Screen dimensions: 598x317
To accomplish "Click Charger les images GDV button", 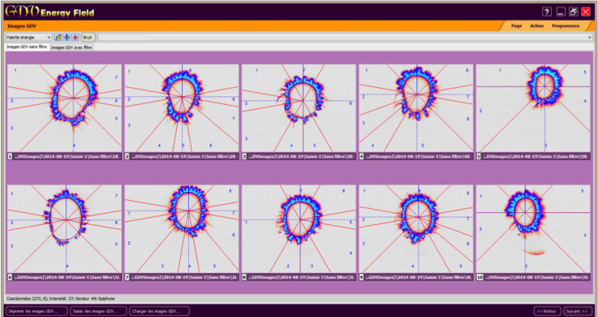I will click(159, 311).
